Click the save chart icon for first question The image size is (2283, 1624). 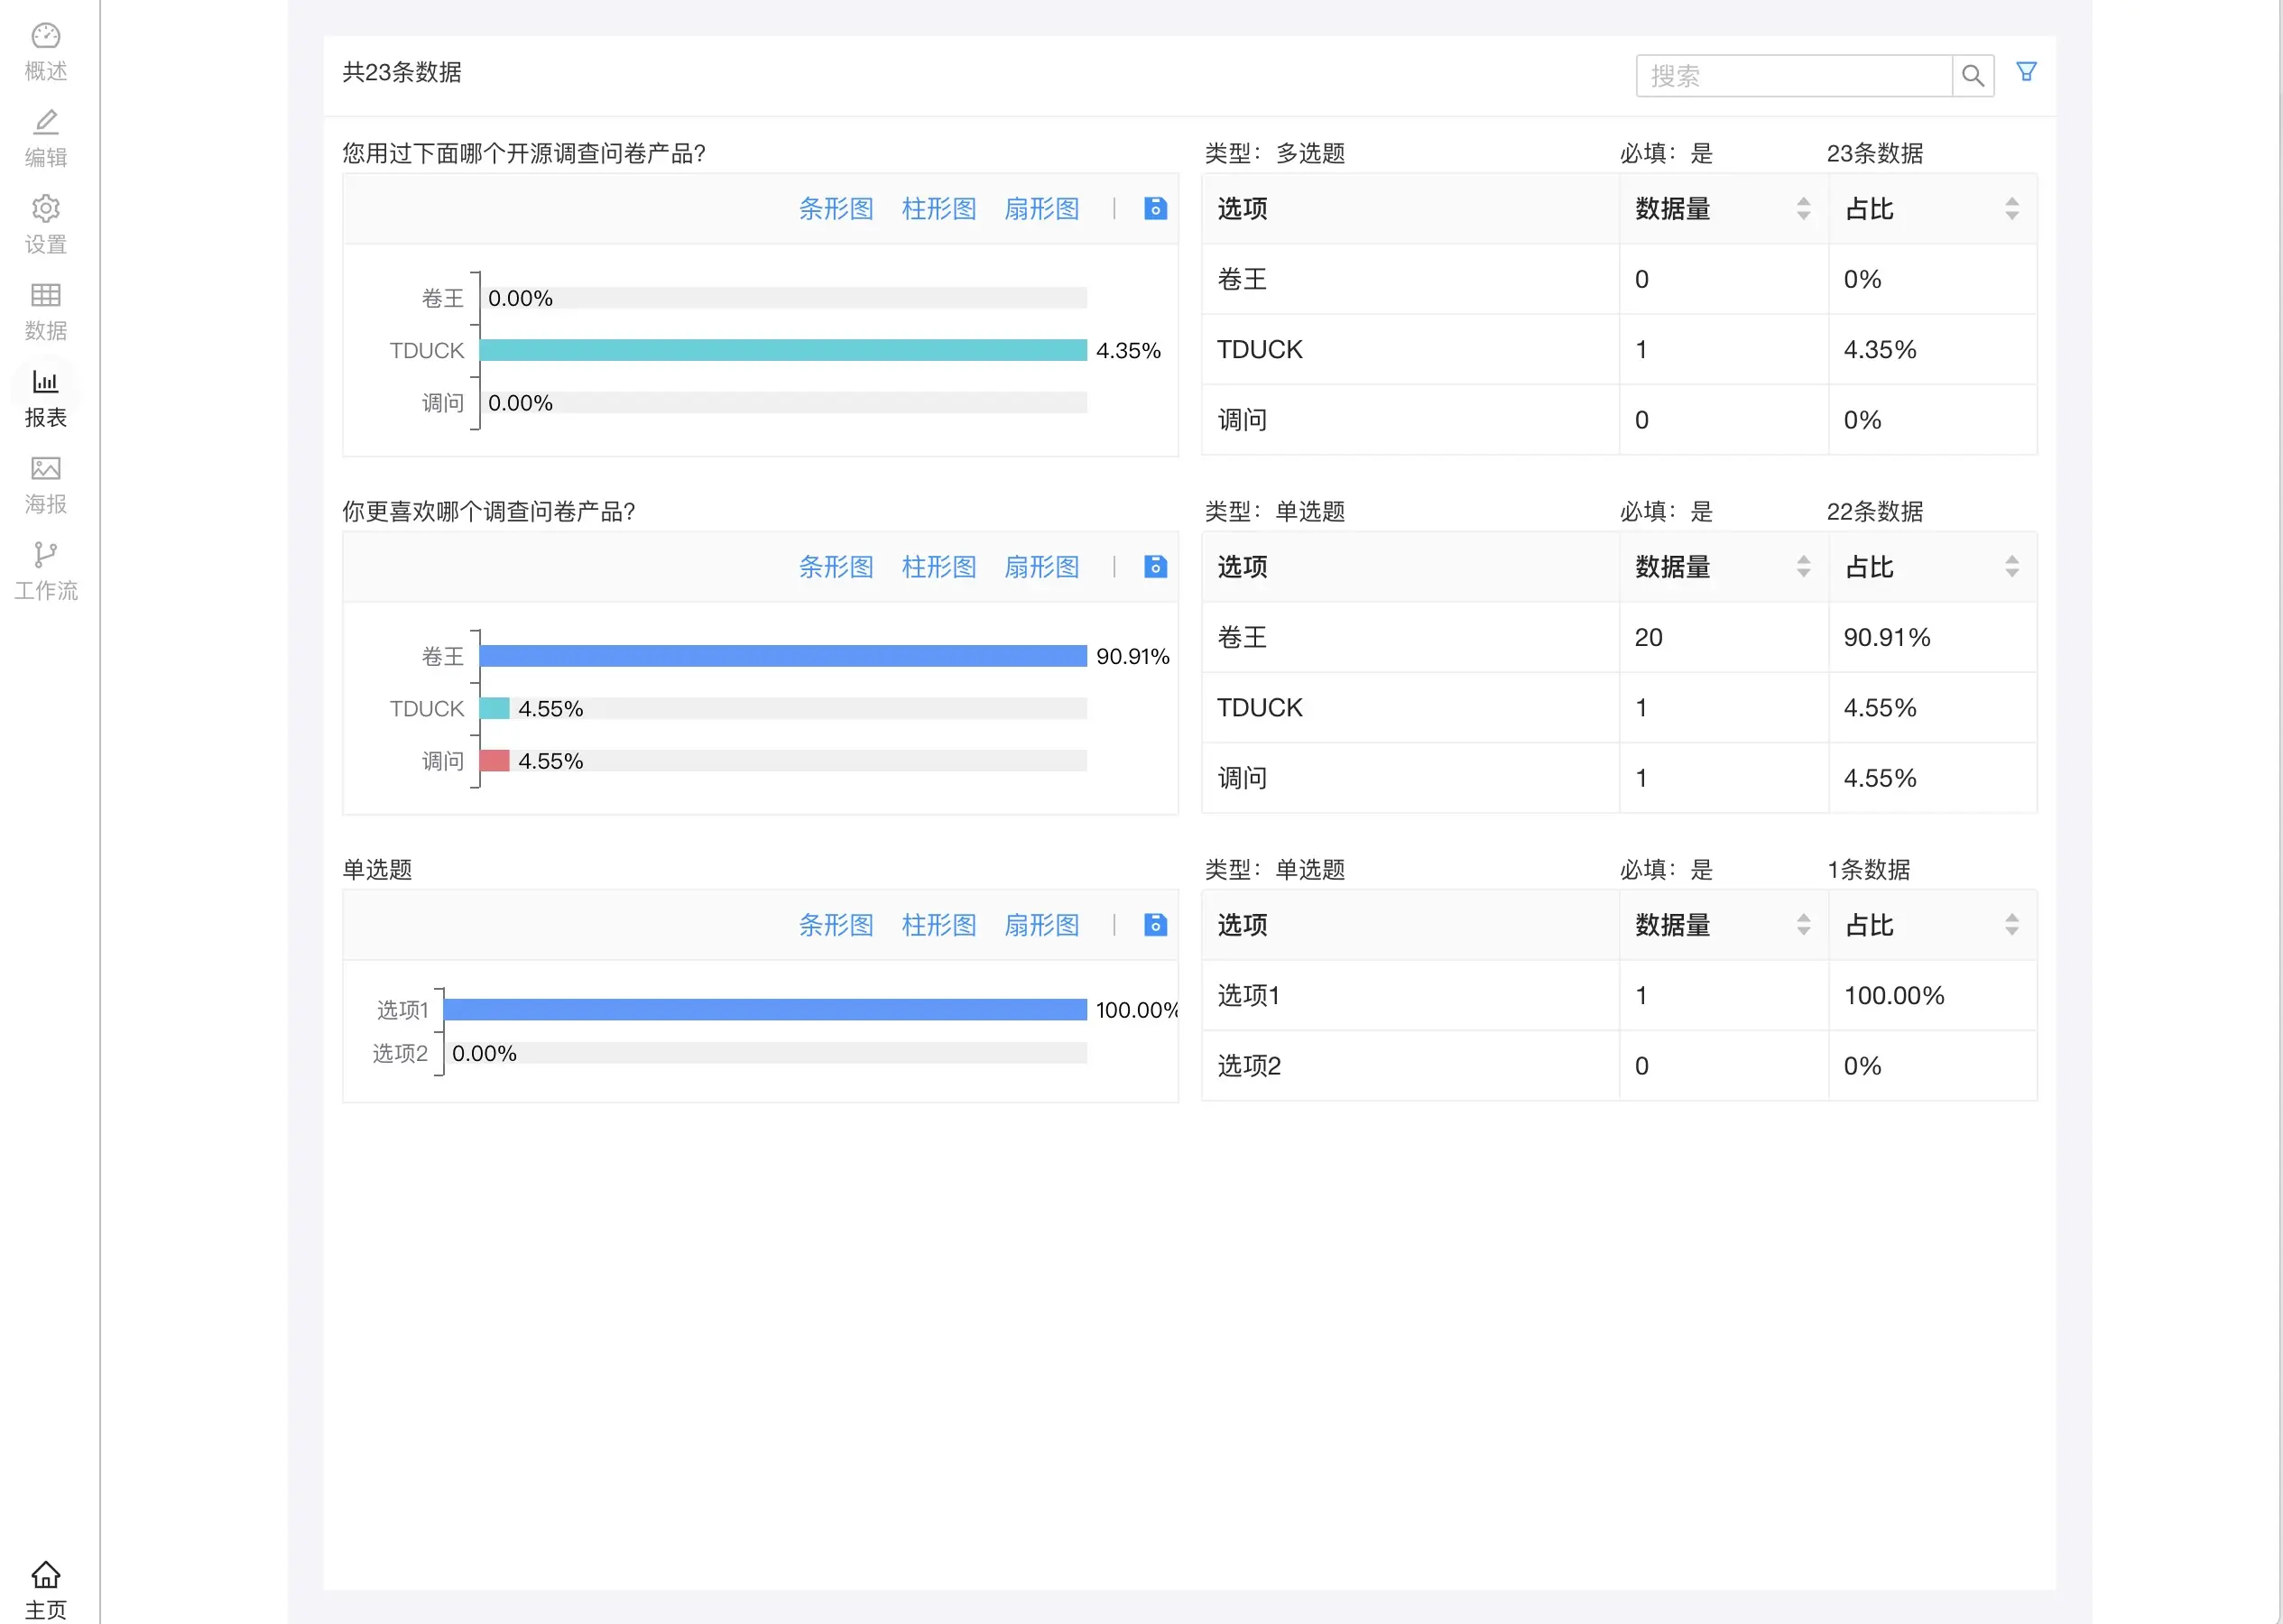(x=1155, y=209)
